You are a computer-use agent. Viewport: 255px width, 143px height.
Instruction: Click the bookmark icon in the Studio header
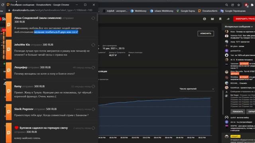point(220,19)
